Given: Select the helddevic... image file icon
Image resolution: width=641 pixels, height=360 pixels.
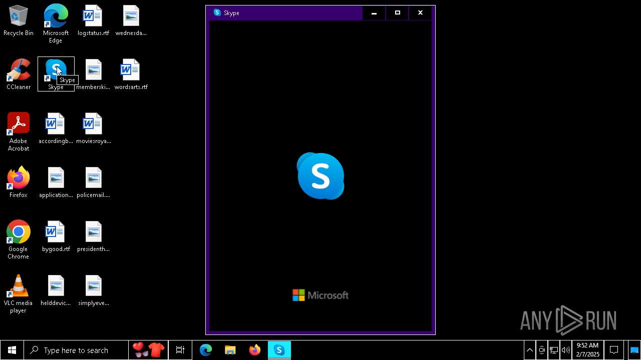Looking at the screenshot, I should click(x=56, y=290).
